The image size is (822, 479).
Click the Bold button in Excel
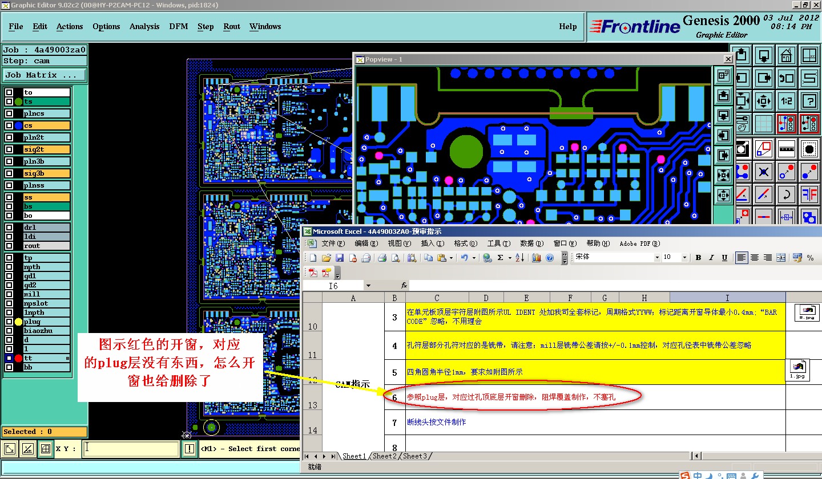(698, 258)
